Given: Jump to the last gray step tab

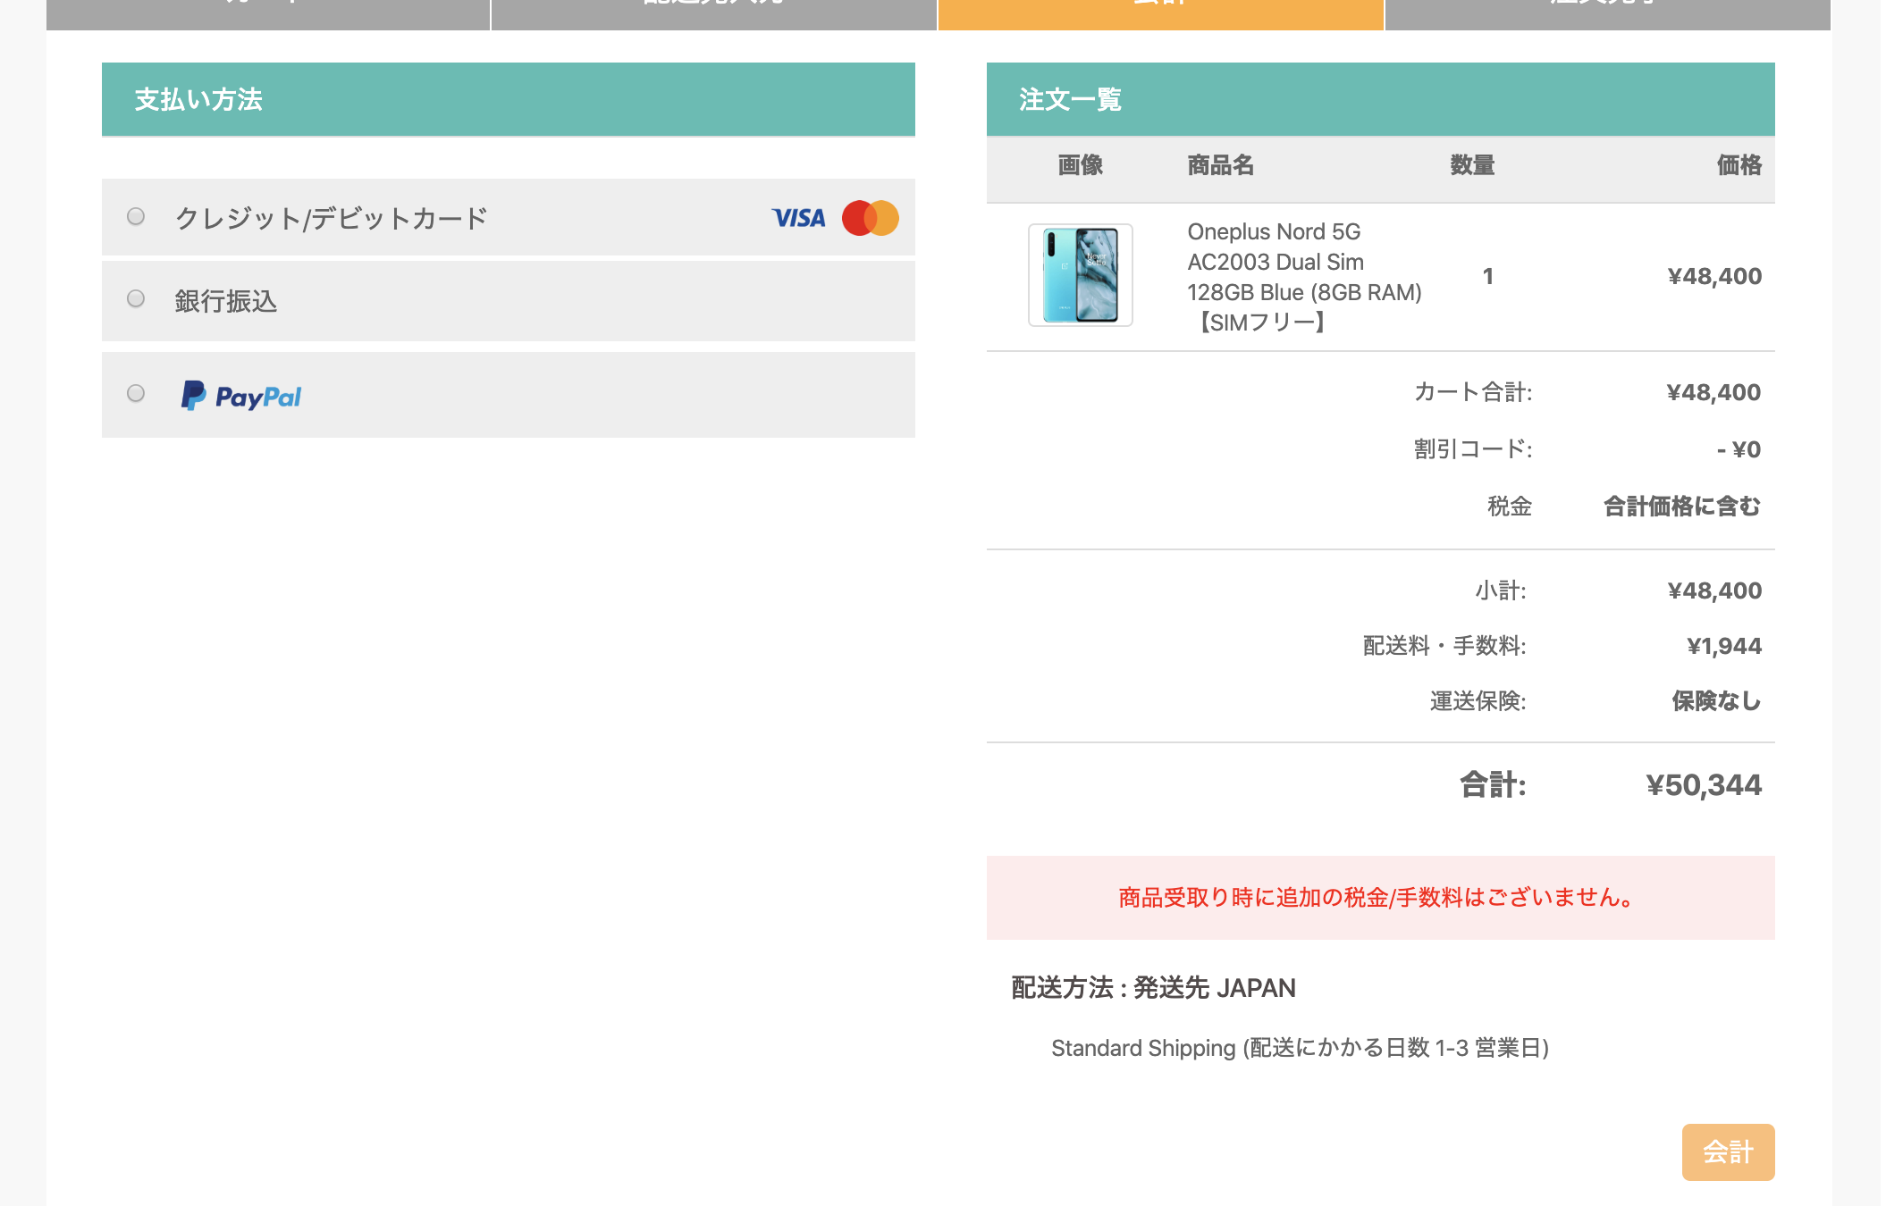Looking at the screenshot, I should tap(1606, 13).
